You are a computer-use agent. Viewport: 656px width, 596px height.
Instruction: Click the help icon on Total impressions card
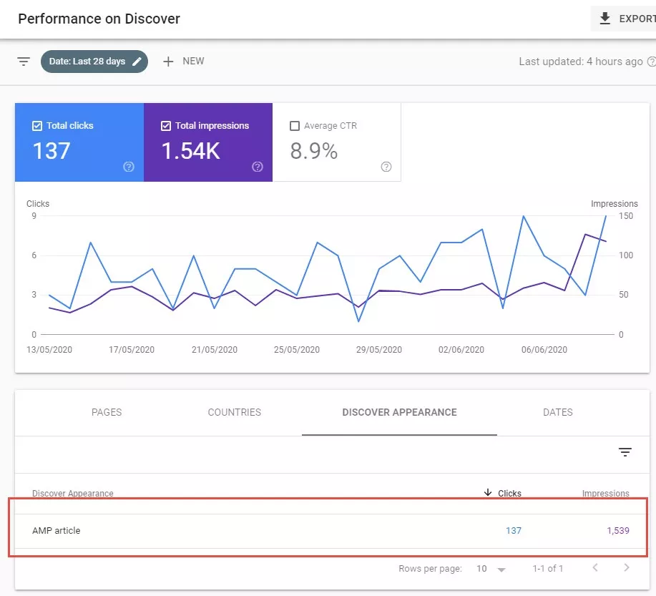coord(258,167)
